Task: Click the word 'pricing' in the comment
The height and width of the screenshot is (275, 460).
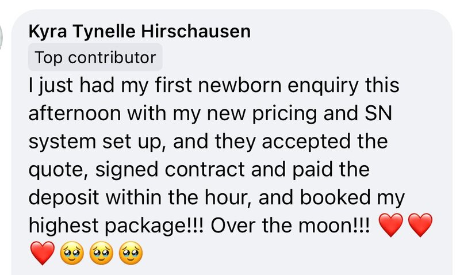Action: pos(285,114)
